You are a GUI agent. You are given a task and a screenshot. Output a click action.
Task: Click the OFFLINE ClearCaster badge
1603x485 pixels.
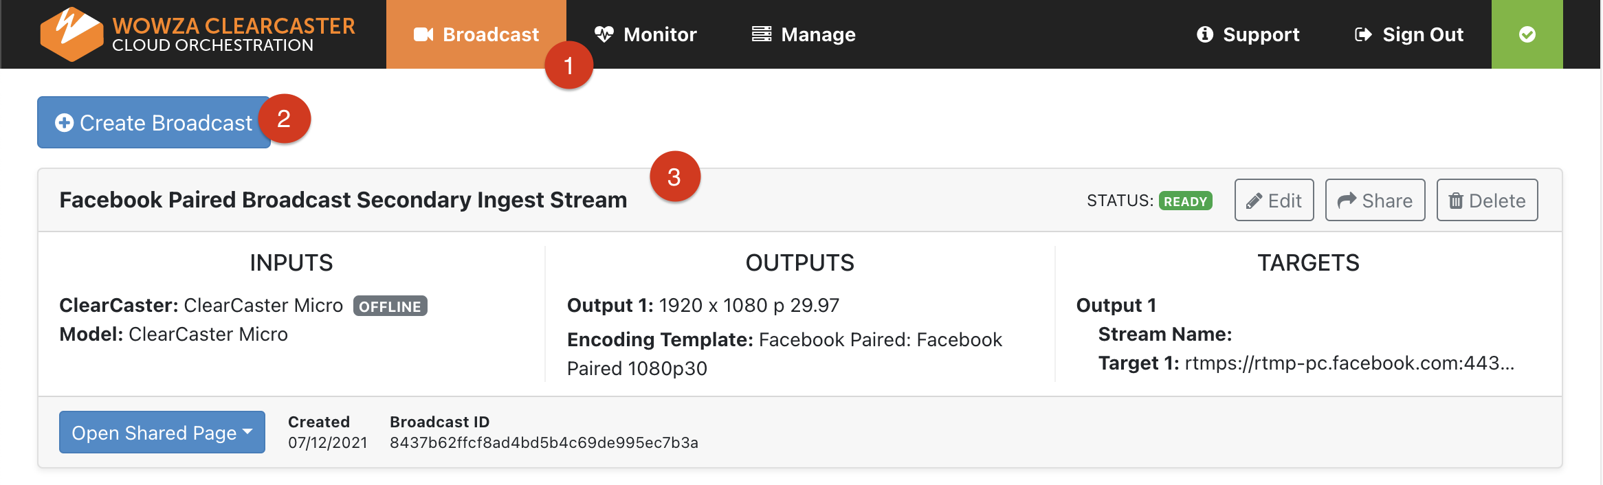(390, 306)
